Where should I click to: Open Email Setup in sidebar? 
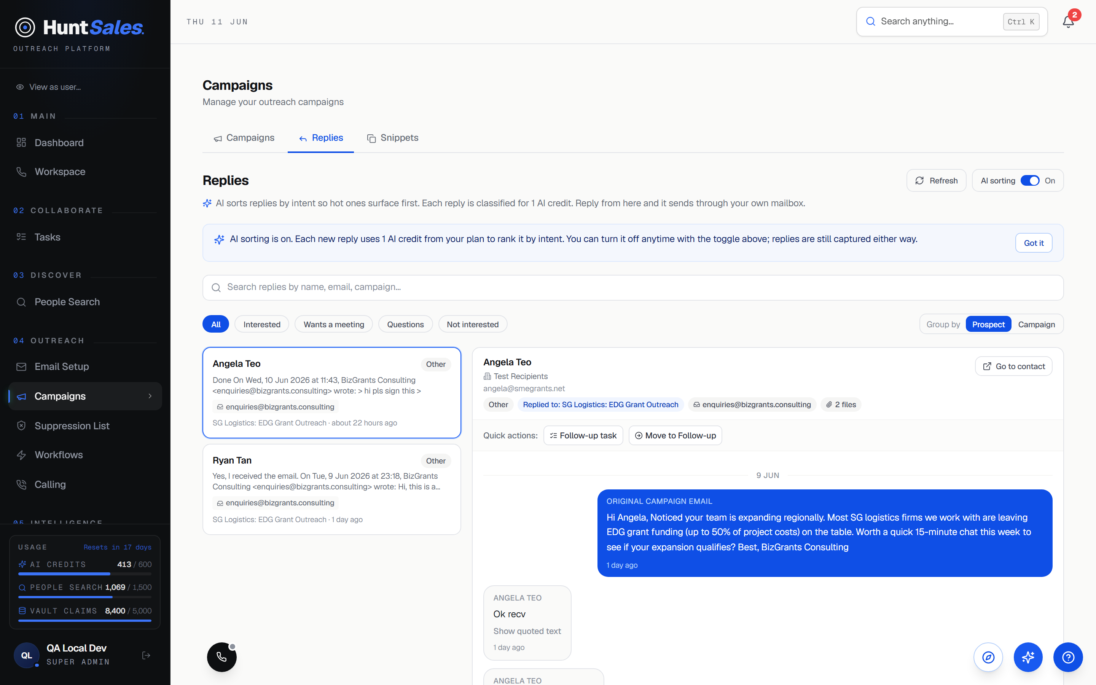click(x=85, y=366)
